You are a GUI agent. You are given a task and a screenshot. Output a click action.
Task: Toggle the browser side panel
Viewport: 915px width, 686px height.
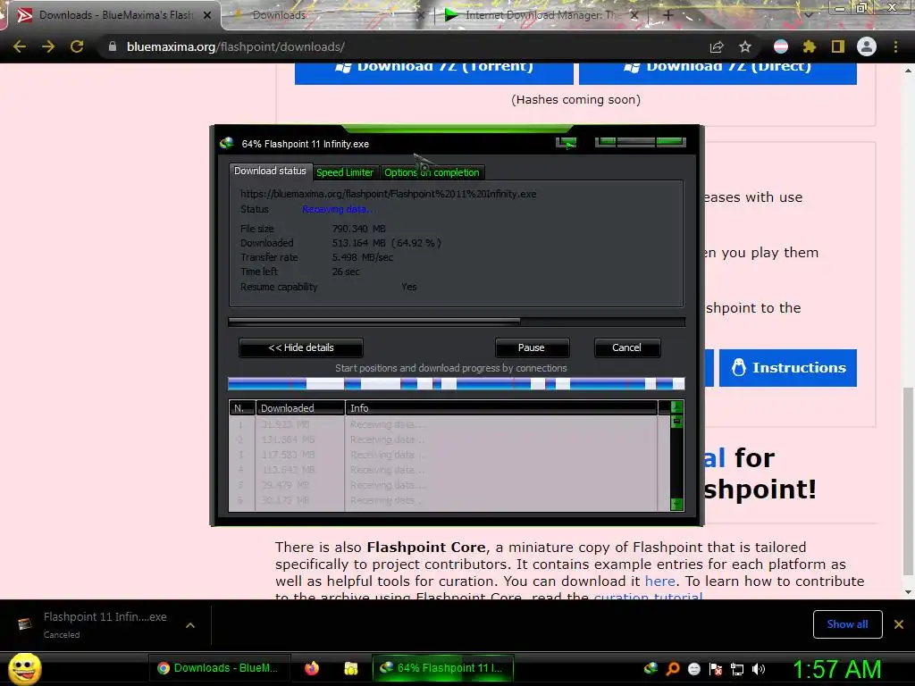coord(838,46)
